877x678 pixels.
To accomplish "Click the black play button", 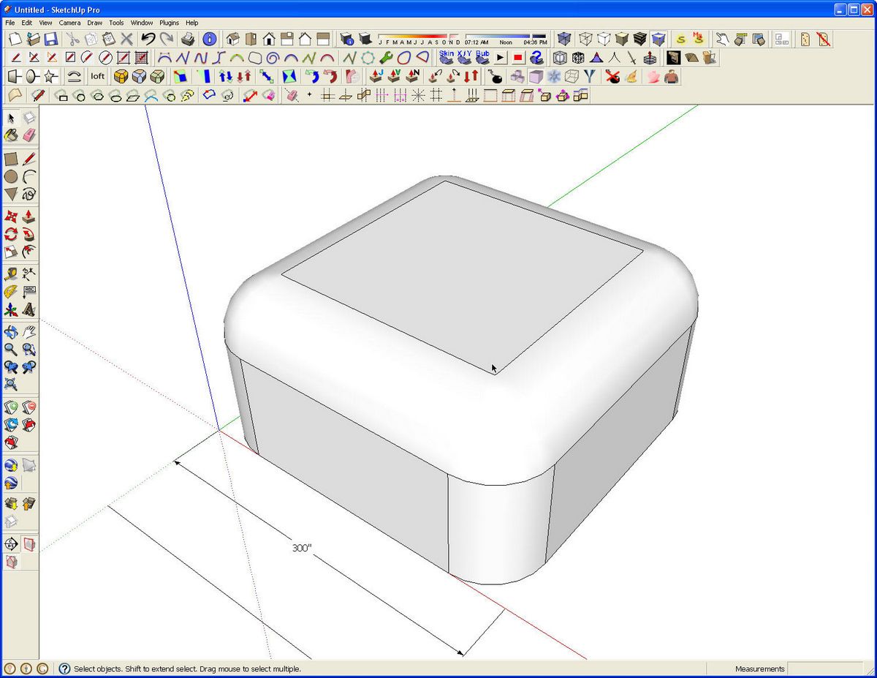I will click(x=501, y=57).
